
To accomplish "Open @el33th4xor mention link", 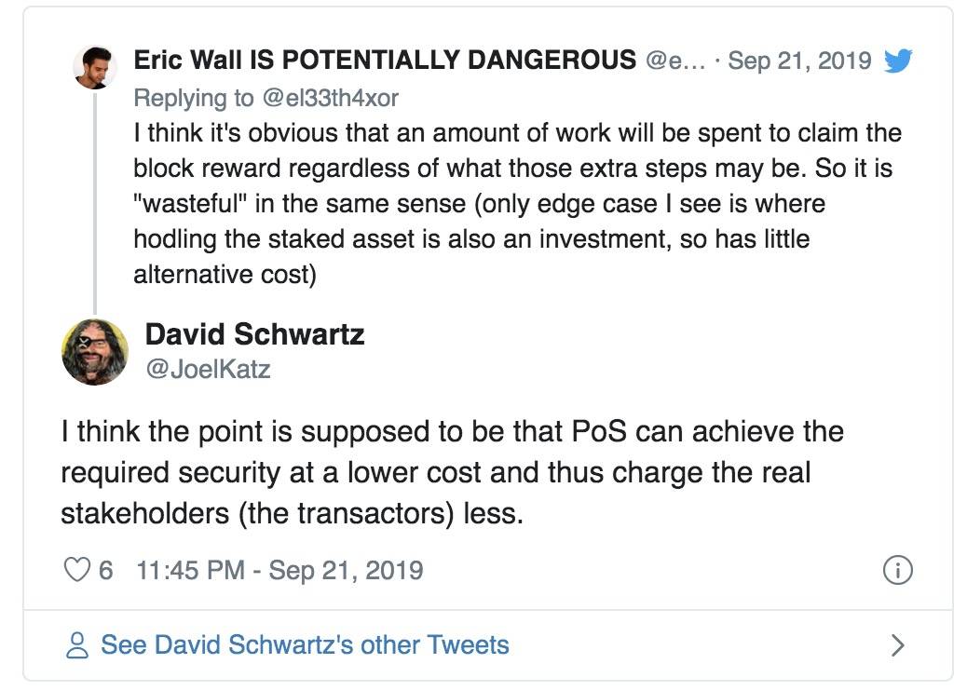I will 331,98.
